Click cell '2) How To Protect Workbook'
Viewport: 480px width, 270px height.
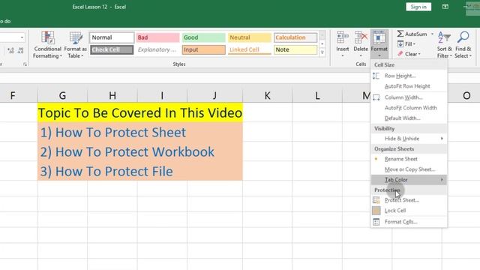pos(140,151)
